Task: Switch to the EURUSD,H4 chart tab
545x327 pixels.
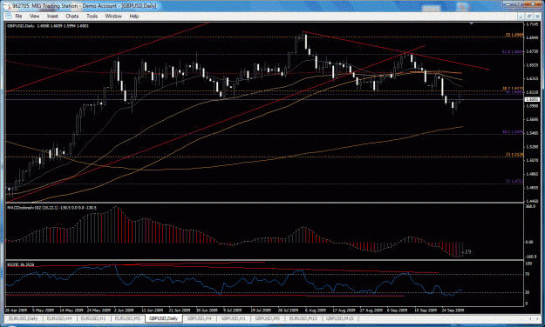Action: (x=59, y=318)
